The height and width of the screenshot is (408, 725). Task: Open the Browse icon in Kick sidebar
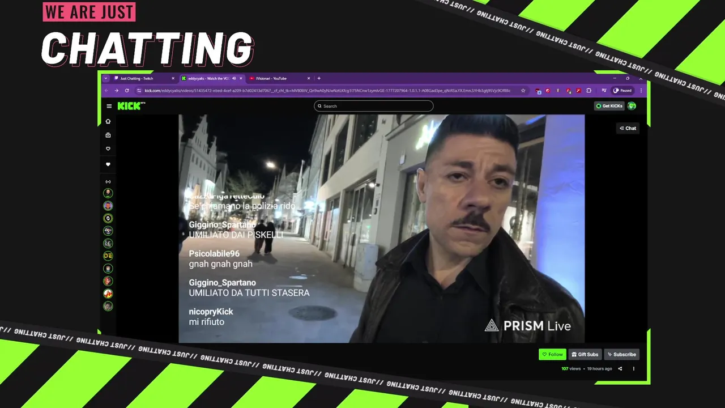(x=108, y=135)
